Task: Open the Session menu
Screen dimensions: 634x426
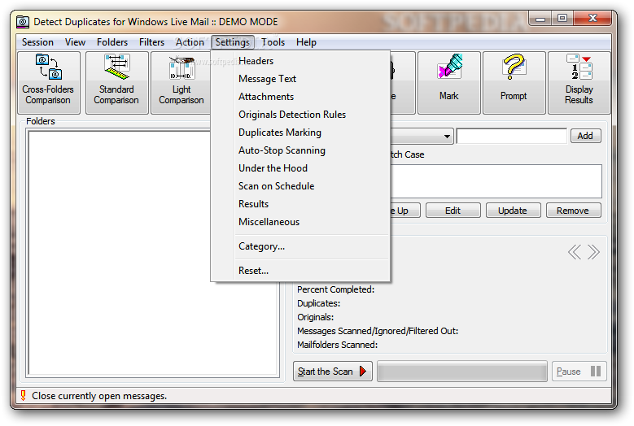Action: (x=37, y=42)
